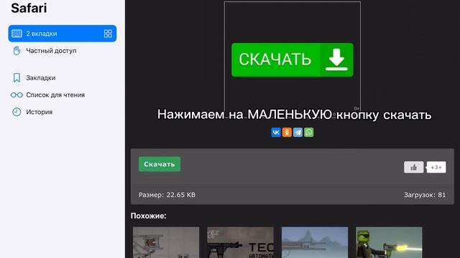Open the tab grid overview icon
Screen dimensions: 460x258
pyautogui.click(x=108, y=34)
